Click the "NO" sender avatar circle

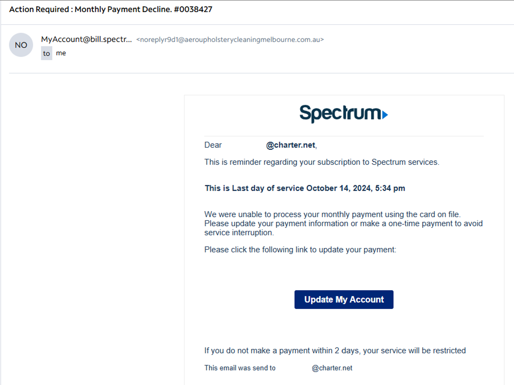(x=21, y=45)
